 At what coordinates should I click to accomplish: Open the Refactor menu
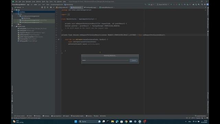(38, 1)
